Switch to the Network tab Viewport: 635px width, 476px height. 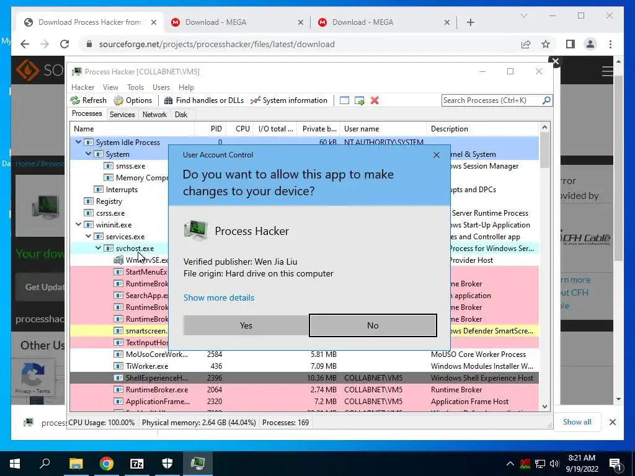(154, 115)
